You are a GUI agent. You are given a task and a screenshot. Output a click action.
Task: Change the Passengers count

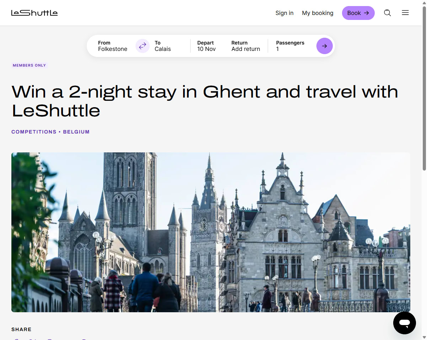(290, 46)
